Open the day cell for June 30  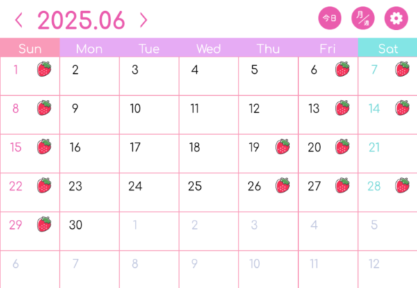click(90, 232)
